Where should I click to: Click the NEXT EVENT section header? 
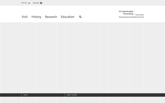(x=72, y=95)
